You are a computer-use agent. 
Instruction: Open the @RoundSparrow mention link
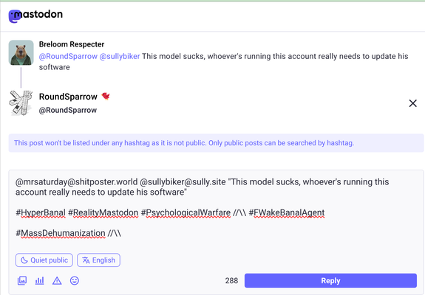68,56
